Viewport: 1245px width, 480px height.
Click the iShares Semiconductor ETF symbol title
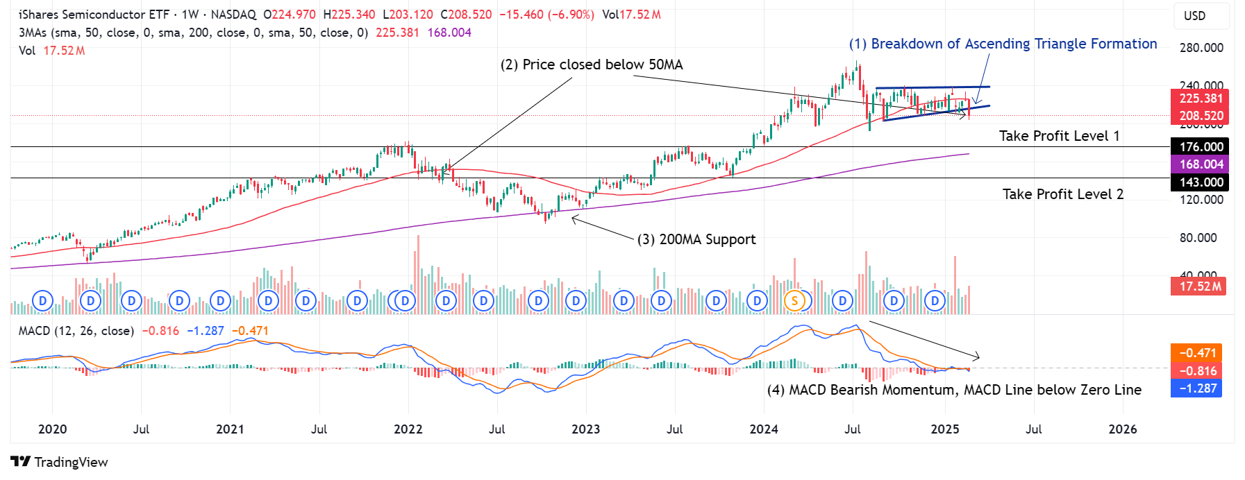(x=94, y=15)
